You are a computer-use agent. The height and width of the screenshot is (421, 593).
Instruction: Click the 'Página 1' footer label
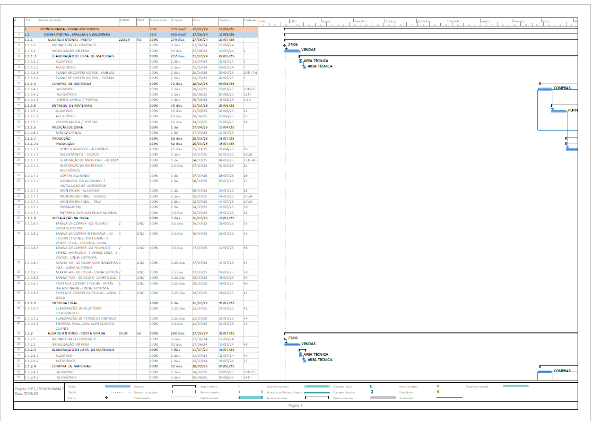click(x=295, y=405)
